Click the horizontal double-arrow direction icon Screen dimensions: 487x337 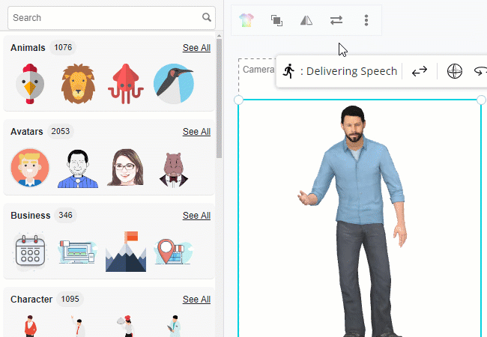tap(420, 71)
